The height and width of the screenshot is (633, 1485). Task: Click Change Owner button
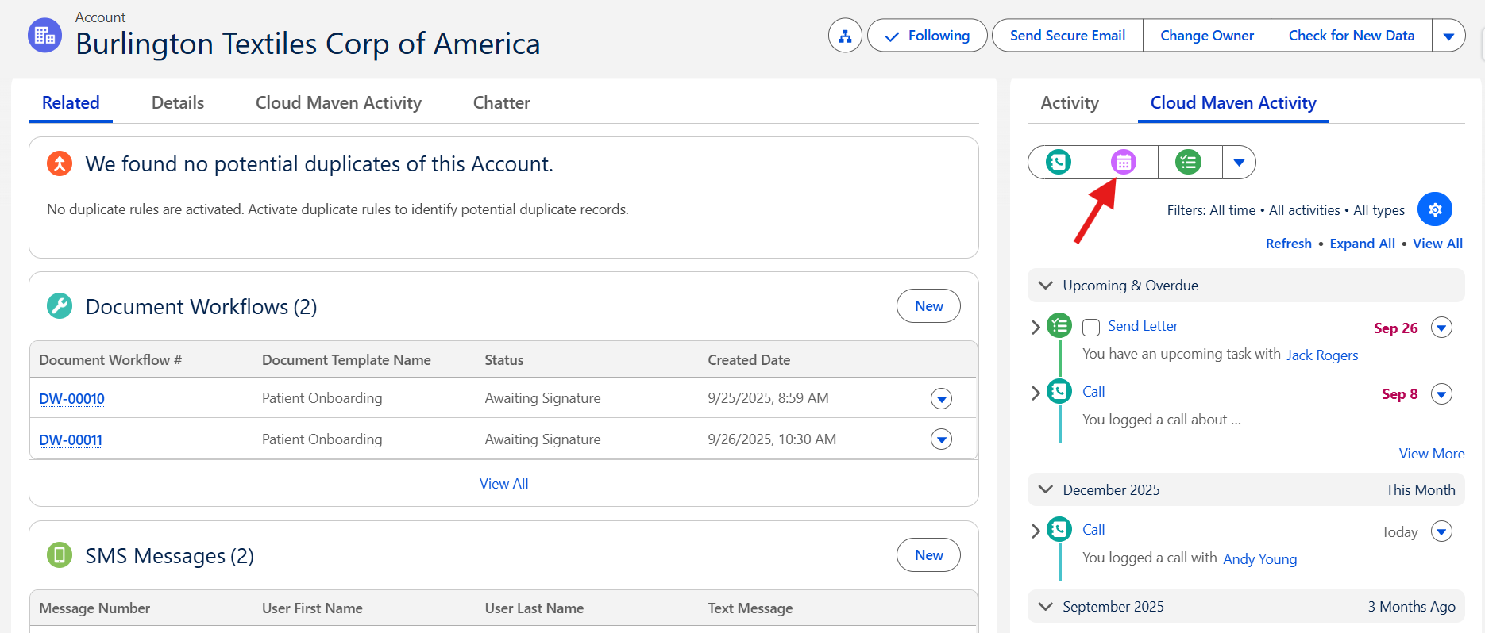point(1207,36)
